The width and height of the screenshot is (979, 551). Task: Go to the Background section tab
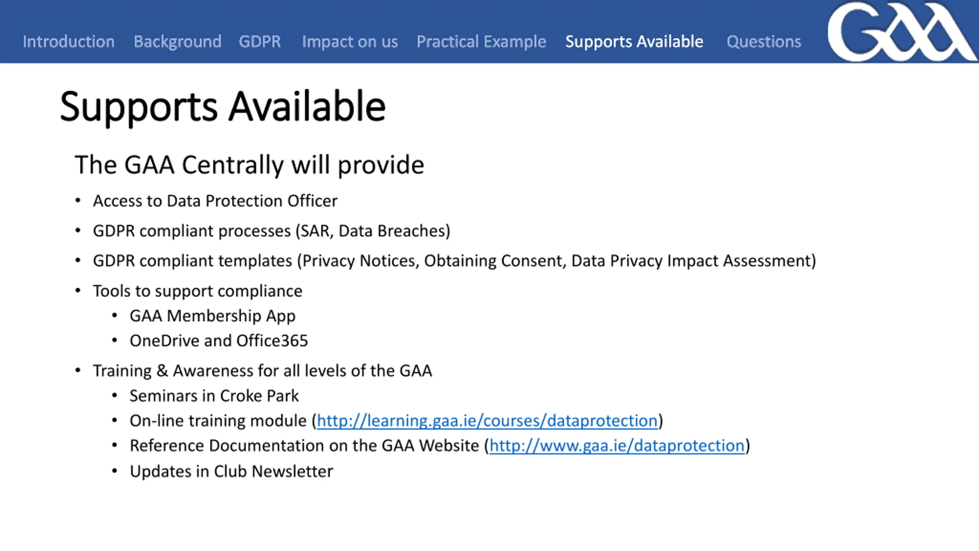click(x=177, y=42)
